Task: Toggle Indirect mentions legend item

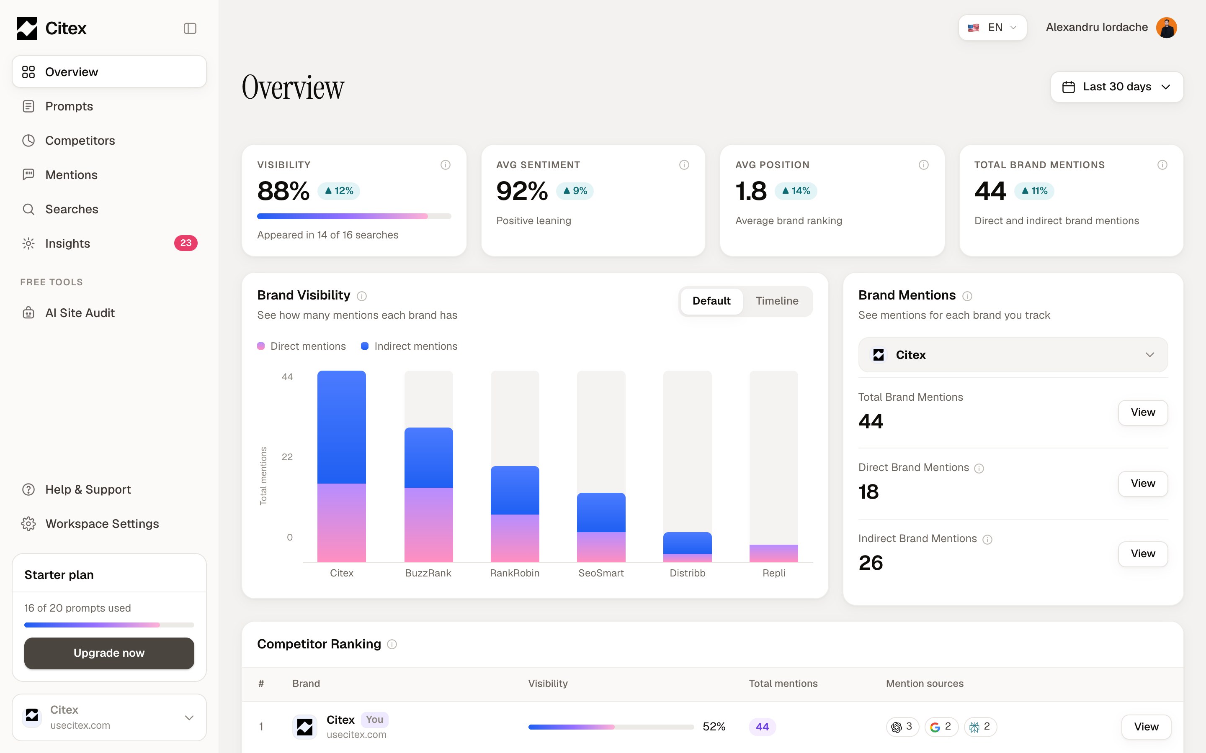Action: point(409,346)
